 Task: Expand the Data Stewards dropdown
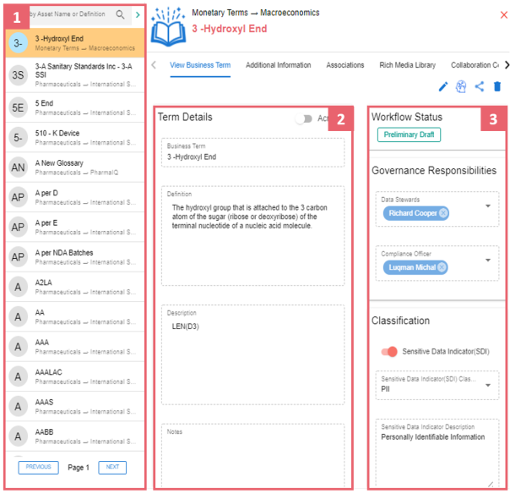tap(487, 206)
